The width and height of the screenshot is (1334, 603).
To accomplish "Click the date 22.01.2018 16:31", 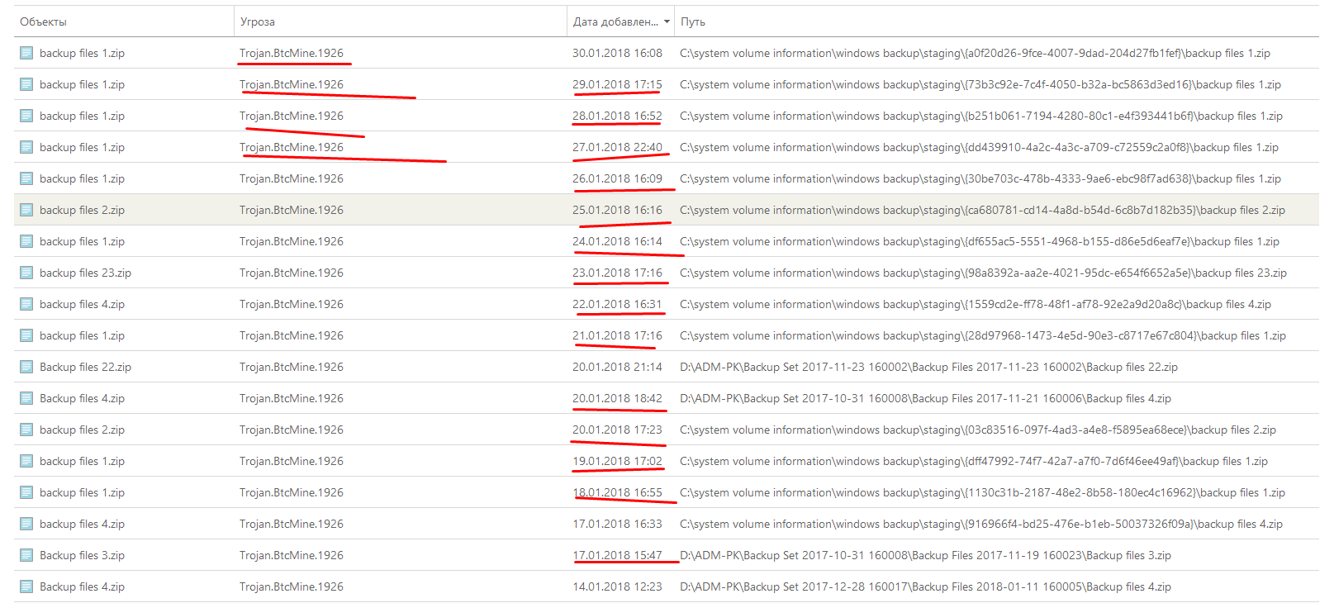I will click(617, 304).
